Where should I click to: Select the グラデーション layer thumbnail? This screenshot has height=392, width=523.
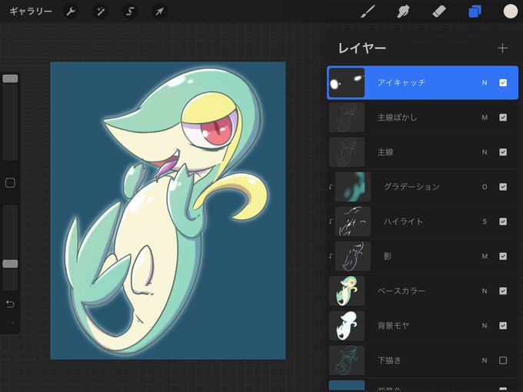(x=352, y=187)
